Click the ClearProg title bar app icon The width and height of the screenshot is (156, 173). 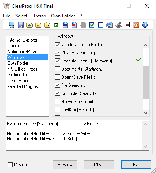point(7,6)
